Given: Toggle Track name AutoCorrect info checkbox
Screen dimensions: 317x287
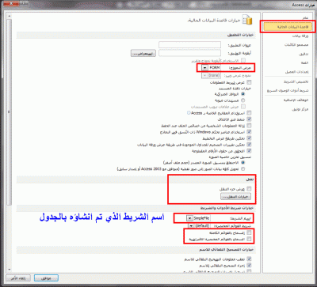Looking at the screenshot, I should pos(249,259).
